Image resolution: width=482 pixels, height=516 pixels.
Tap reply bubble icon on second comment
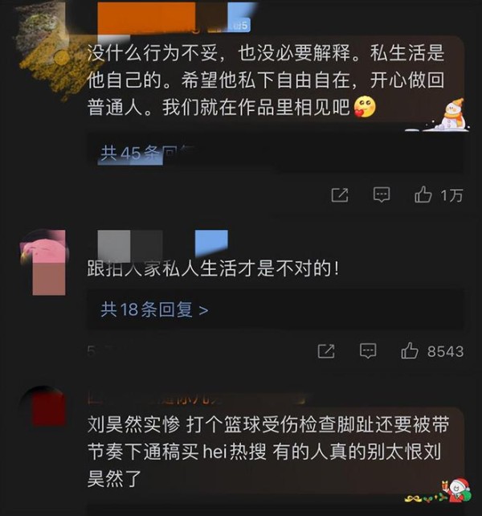(368, 350)
